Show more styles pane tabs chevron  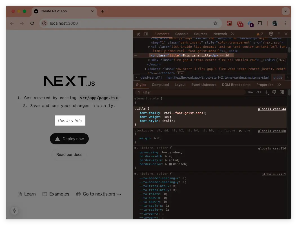279,85
